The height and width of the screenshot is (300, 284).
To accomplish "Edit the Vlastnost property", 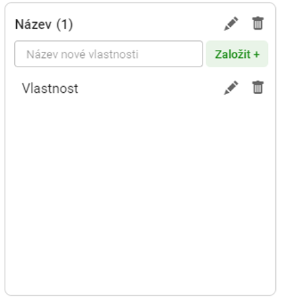I will point(231,87).
